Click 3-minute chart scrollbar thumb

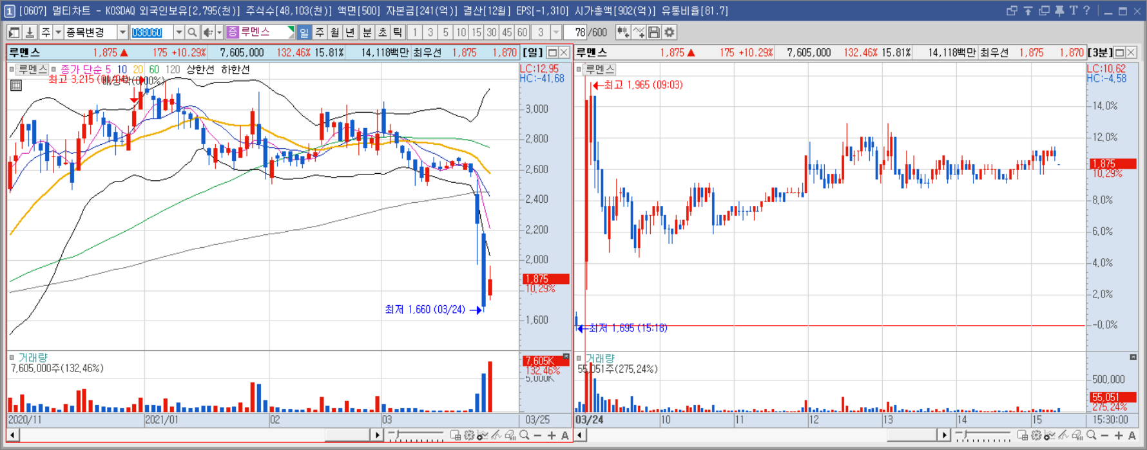pyautogui.click(x=912, y=436)
